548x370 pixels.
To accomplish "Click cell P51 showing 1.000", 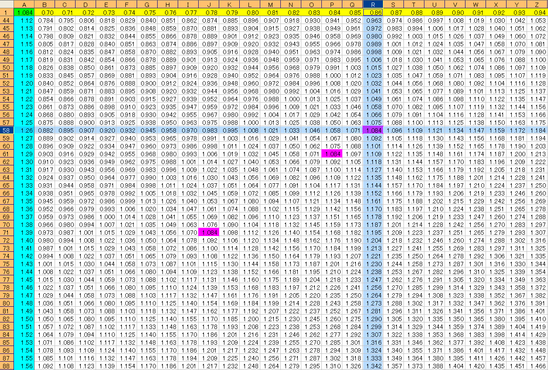I will point(332,75).
